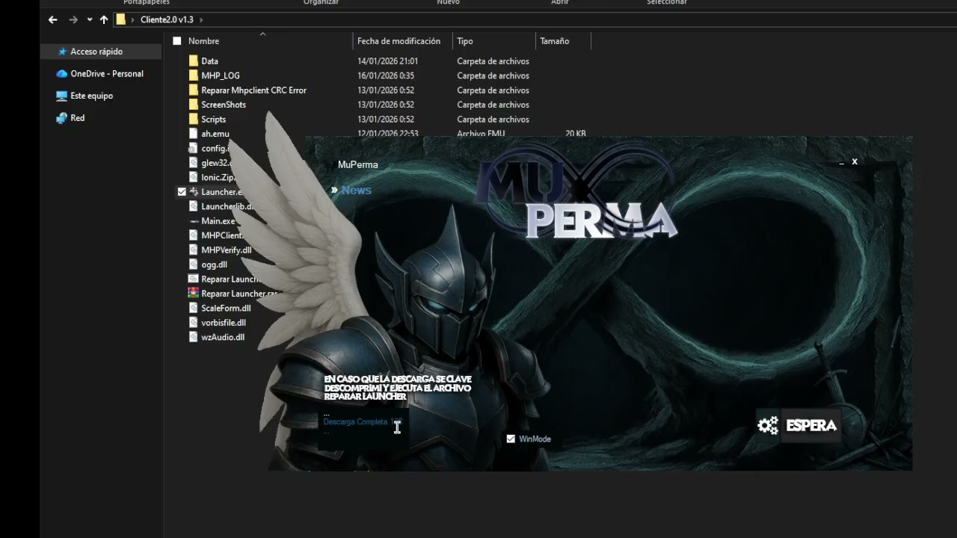This screenshot has width=957, height=538.
Task: Click the Back arrow in Explorer
Action: tap(52, 20)
